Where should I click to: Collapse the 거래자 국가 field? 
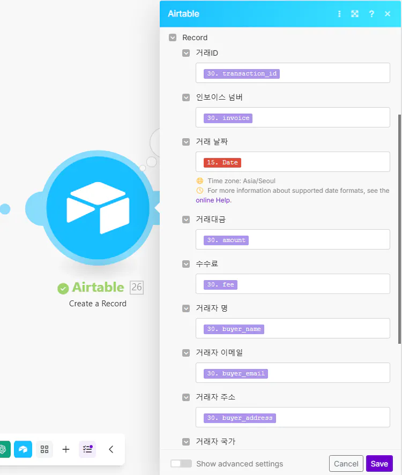click(x=186, y=442)
